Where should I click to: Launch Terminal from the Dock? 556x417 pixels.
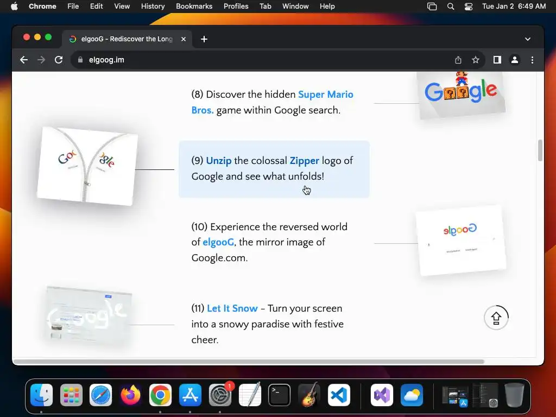[280, 395]
